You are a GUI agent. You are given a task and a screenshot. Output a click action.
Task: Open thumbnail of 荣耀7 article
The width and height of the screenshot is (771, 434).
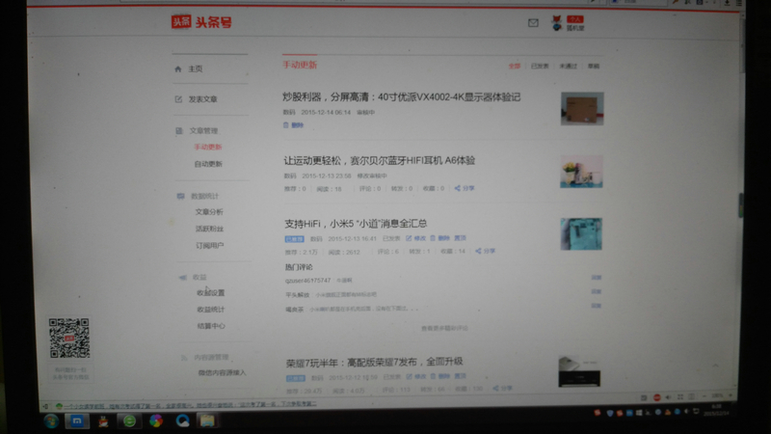point(579,371)
